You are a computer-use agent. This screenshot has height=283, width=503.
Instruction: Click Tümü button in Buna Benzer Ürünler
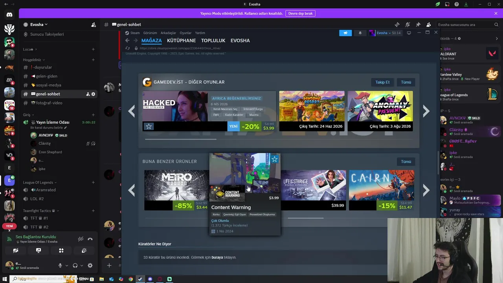pos(406,162)
